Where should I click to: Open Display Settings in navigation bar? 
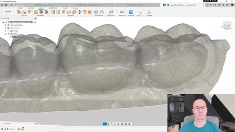[x=122, y=124]
